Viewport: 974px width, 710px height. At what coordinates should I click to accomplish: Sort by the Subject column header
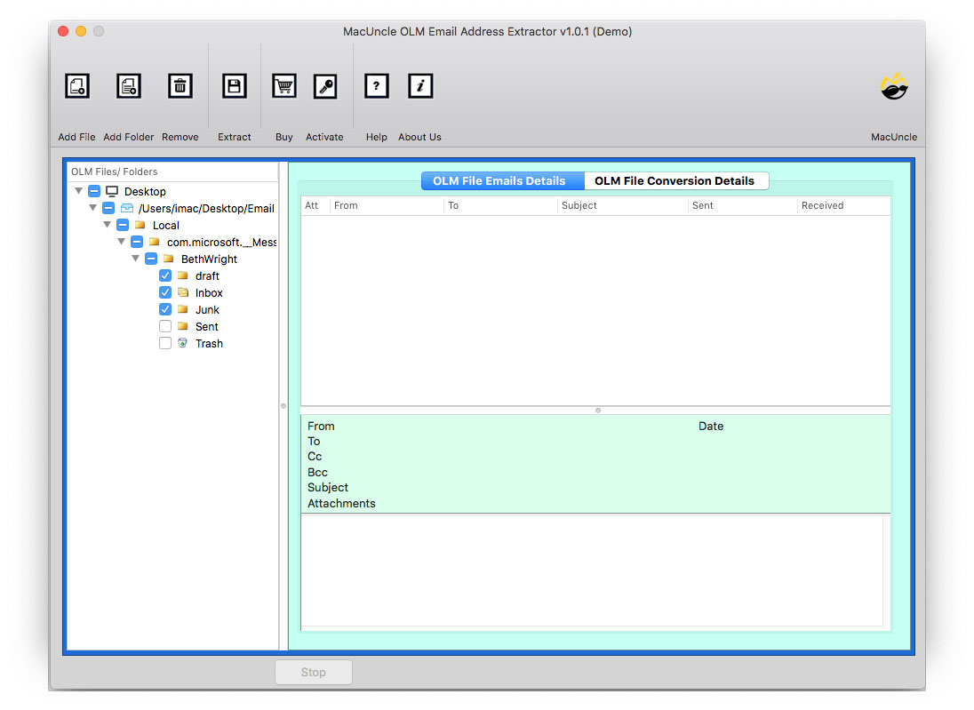pyautogui.click(x=622, y=205)
